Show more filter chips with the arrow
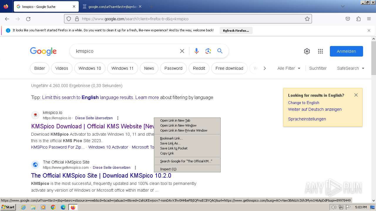The width and height of the screenshot is (376, 211). (264, 68)
